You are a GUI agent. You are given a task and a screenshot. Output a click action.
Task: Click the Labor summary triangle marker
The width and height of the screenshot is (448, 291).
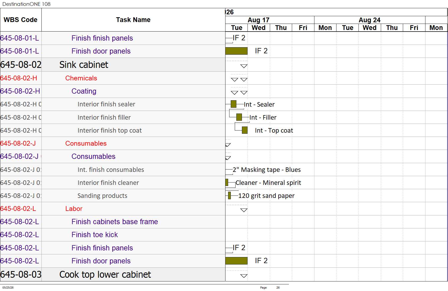244,210
